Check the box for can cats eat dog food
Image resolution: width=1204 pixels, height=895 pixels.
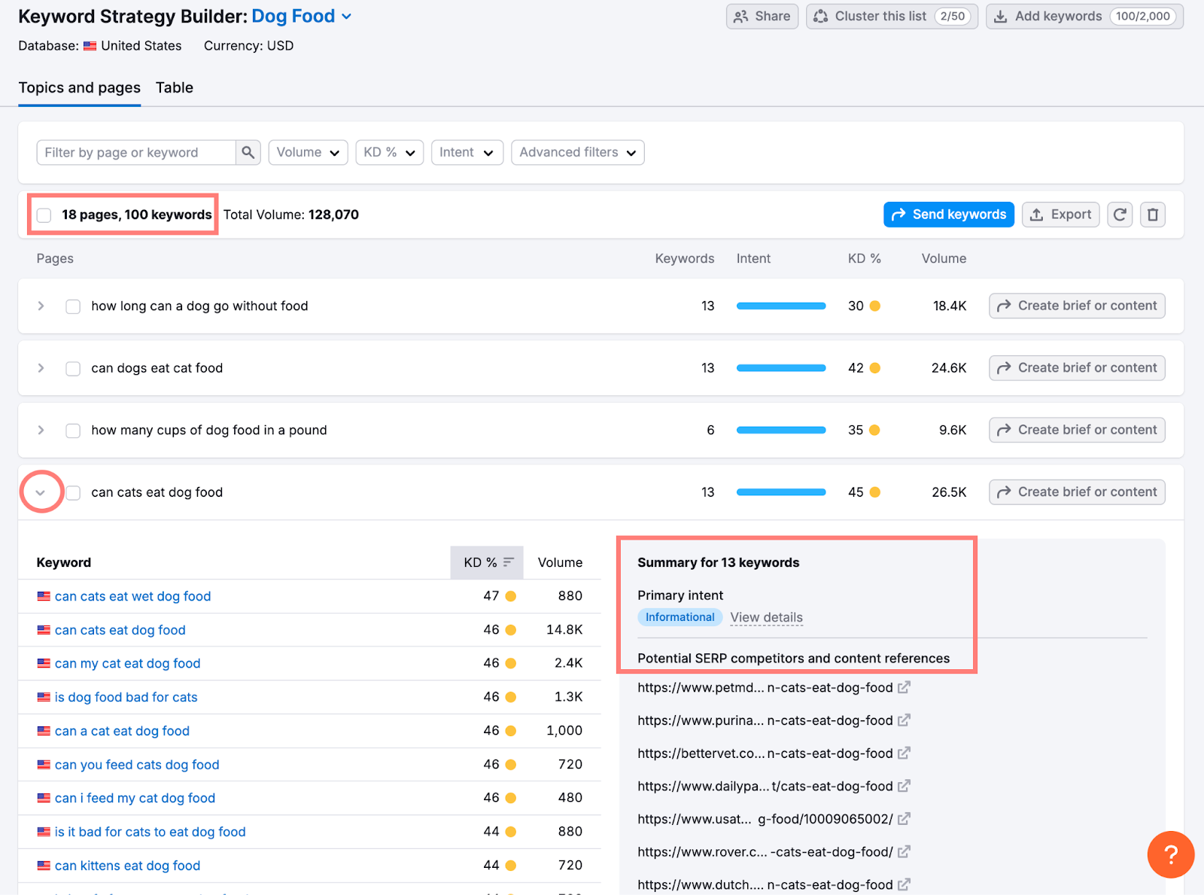pos(72,492)
